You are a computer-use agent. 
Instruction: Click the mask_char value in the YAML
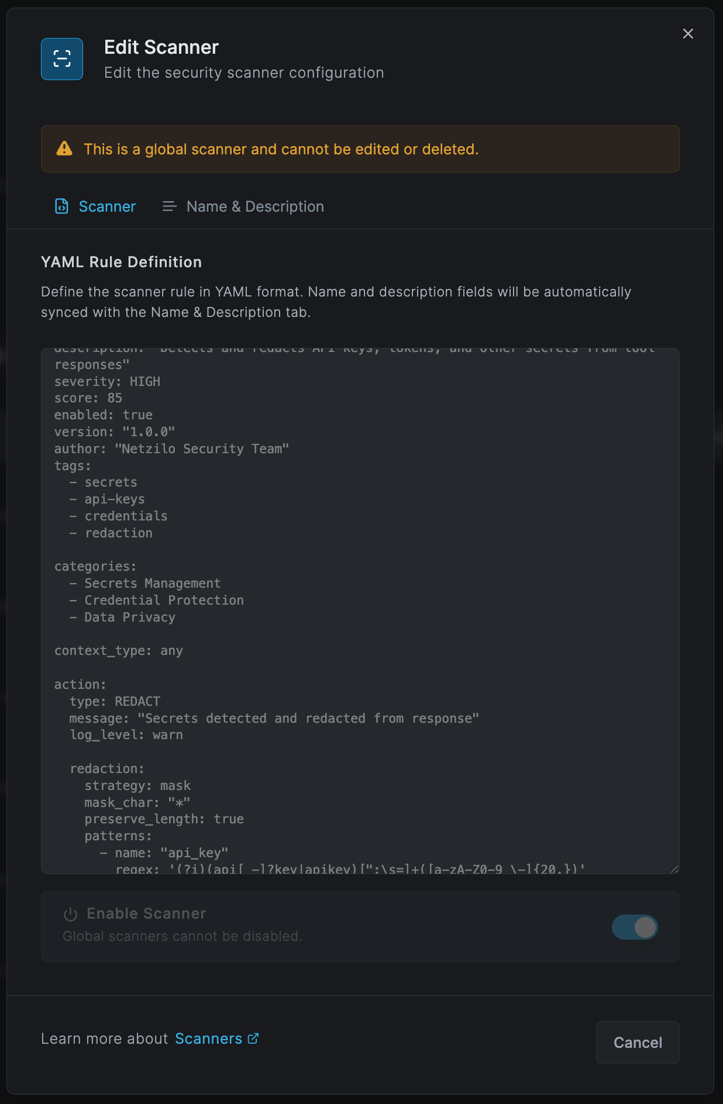[x=177, y=802]
